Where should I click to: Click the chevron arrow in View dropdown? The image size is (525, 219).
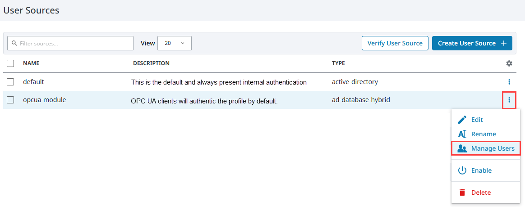coord(183,44)
